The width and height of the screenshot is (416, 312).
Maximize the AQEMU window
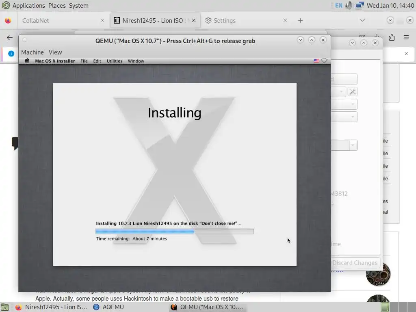point(364,43)
